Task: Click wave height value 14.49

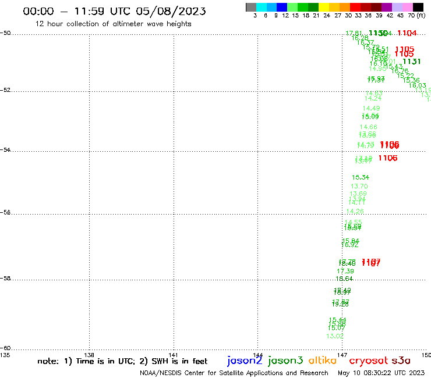Action: click(x=372, y=108)
